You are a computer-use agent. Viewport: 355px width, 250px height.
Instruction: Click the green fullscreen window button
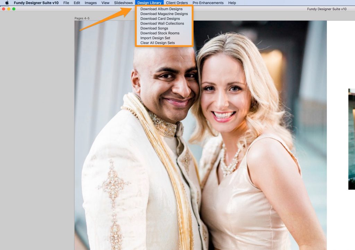(14, 9)
